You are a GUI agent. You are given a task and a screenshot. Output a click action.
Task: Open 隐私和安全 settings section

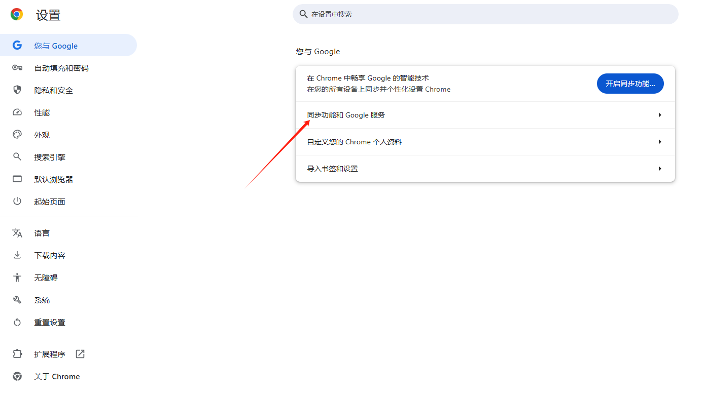68,90
